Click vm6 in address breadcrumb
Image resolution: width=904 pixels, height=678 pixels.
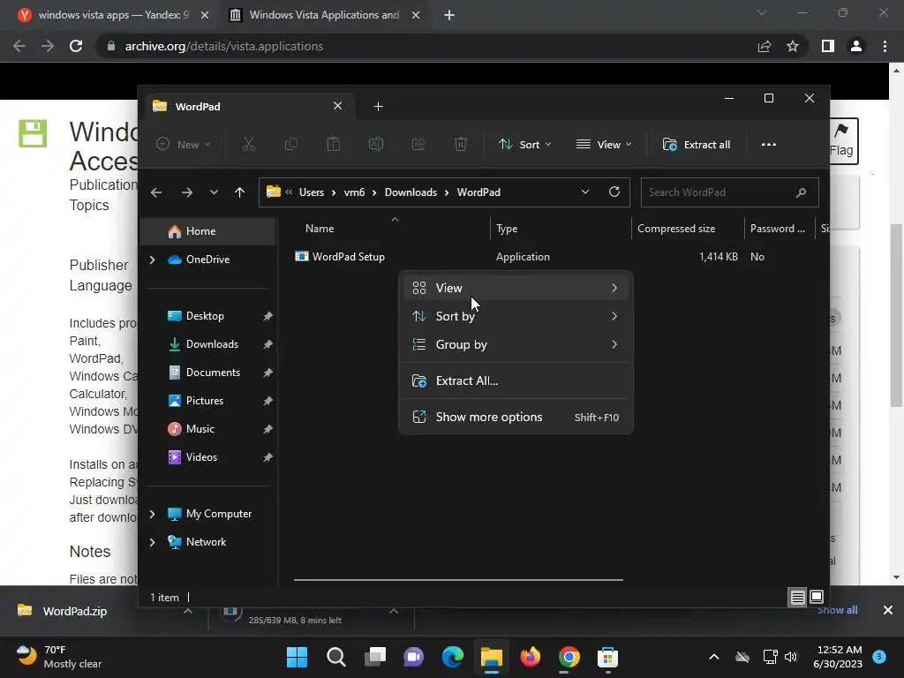click(x=354, y=192)
